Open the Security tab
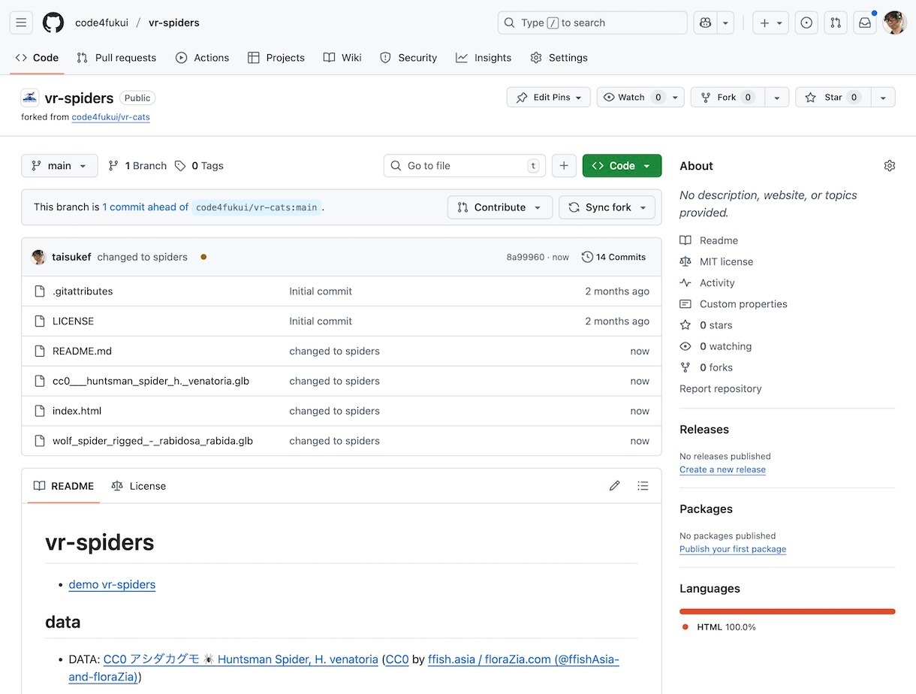This screenshot has height=694, width=916. 408,58
